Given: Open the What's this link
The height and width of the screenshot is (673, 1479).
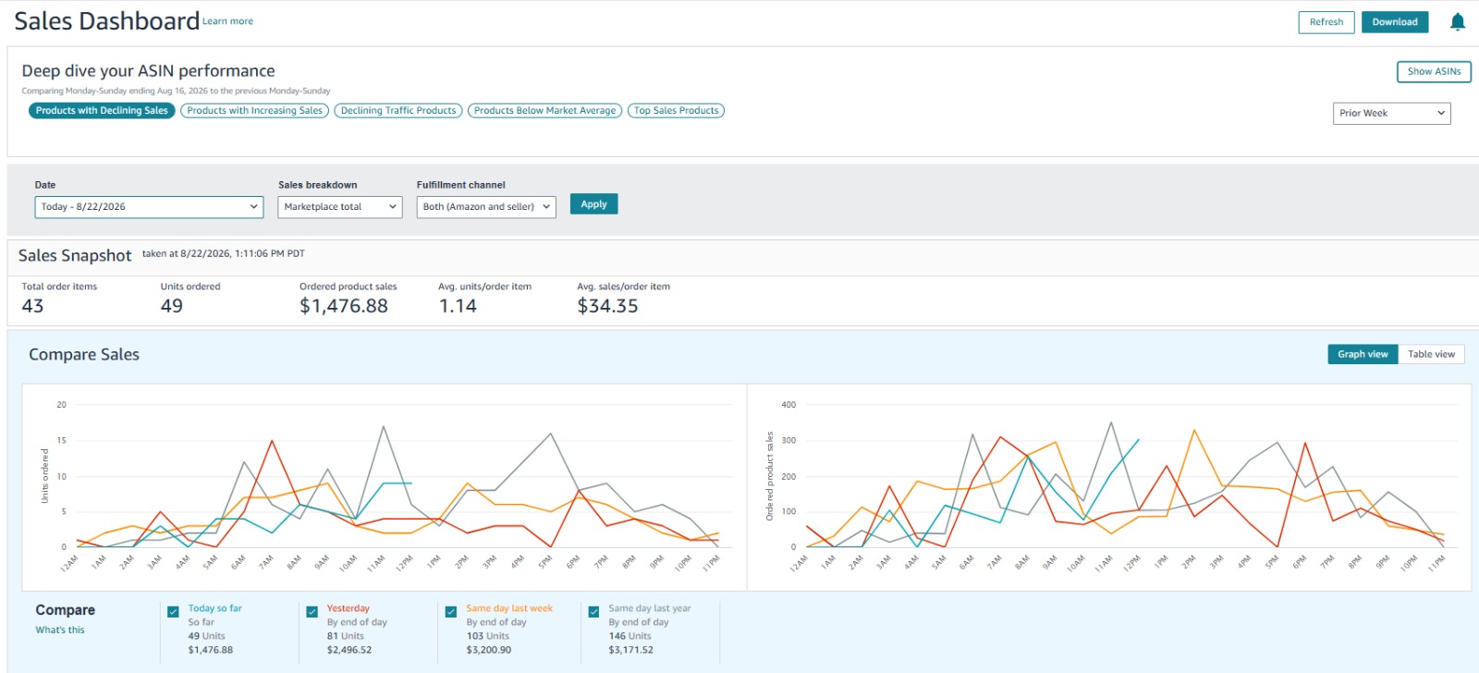Looking at the screenshot, I should [60, 630].
